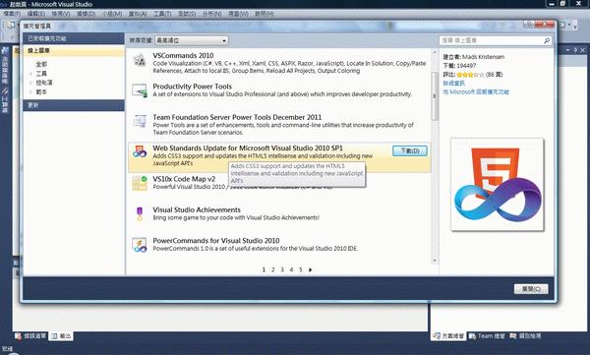This screenshot has height=355, width=590.
Task: Select Visual Studio Achievements title
Action: pos(197,209)
